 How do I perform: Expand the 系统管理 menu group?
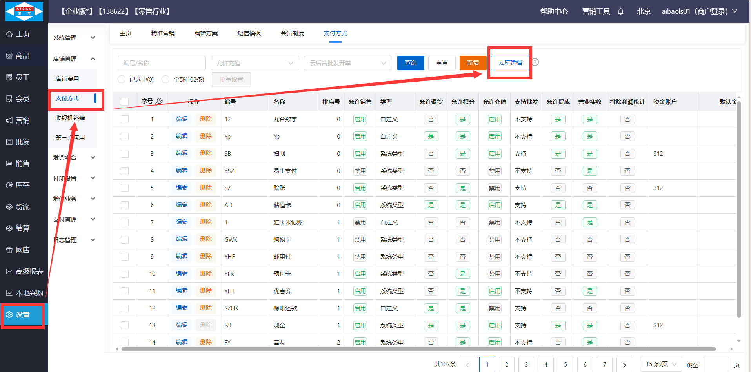click(74, 38)
